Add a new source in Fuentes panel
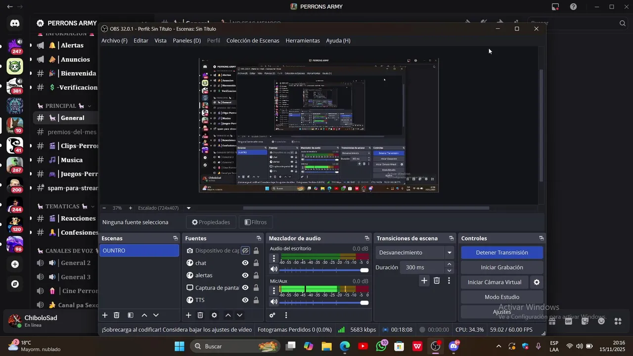This screenshot has width=633, height=356. pos(188,315)
